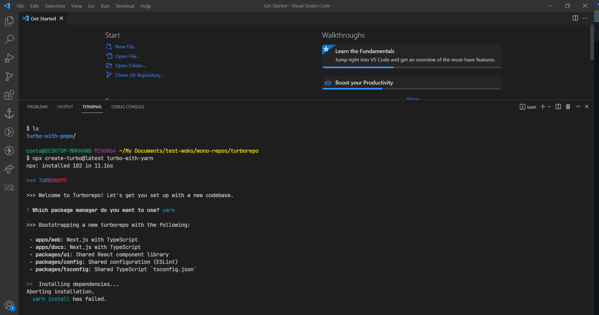
Task: Split the terminal into two panes
Action: (558, 106)
